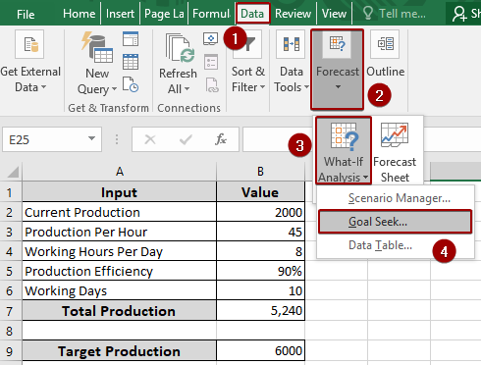Click the Share person icon
Viewport: 481px width, 365px height.
click(459, 14)
